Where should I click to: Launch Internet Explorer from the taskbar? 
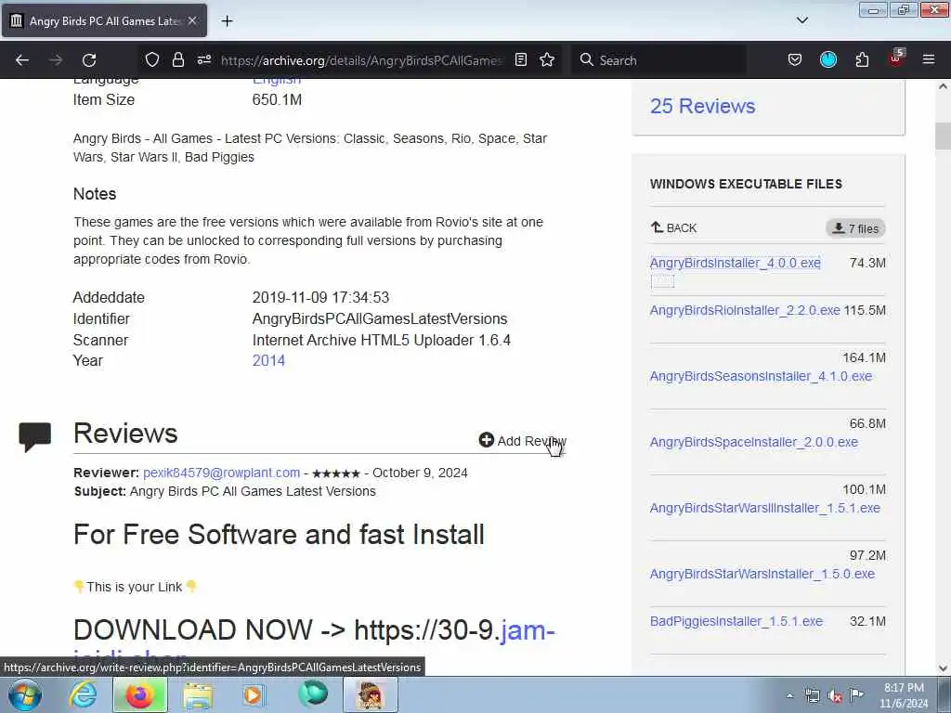click(x=83, y=694)
